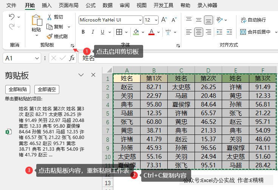The height and width of the screenshot is (190, 278).
Task: Decrease indent
Action: [x=219, y=32]
